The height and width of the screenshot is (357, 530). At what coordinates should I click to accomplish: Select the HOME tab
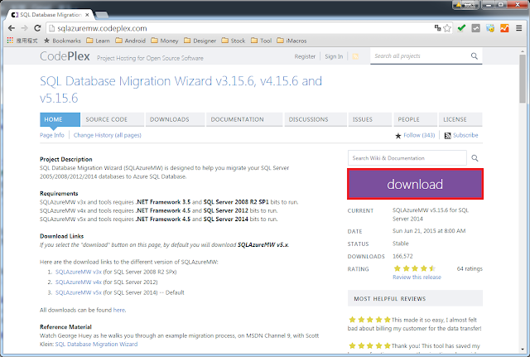tap(60, 119)
